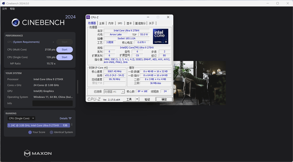Open the 处理器 #1 selection dropdown

pyautogui.click(x=114, y=92)
